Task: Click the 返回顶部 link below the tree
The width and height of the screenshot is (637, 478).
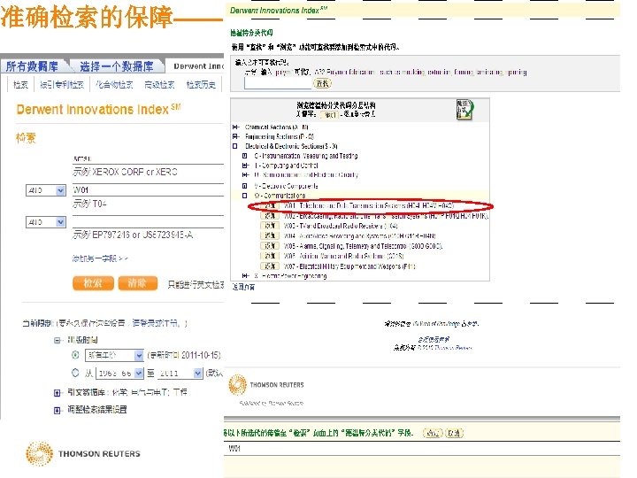Action: click(243, 287)
